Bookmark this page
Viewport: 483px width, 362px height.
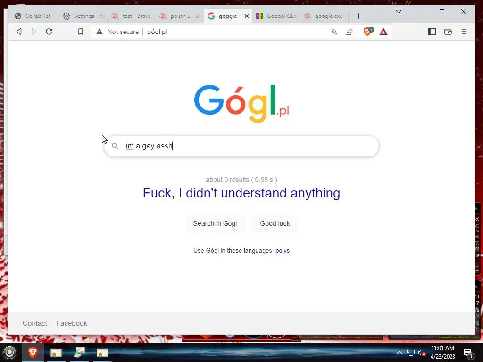[x=80, y=32]
